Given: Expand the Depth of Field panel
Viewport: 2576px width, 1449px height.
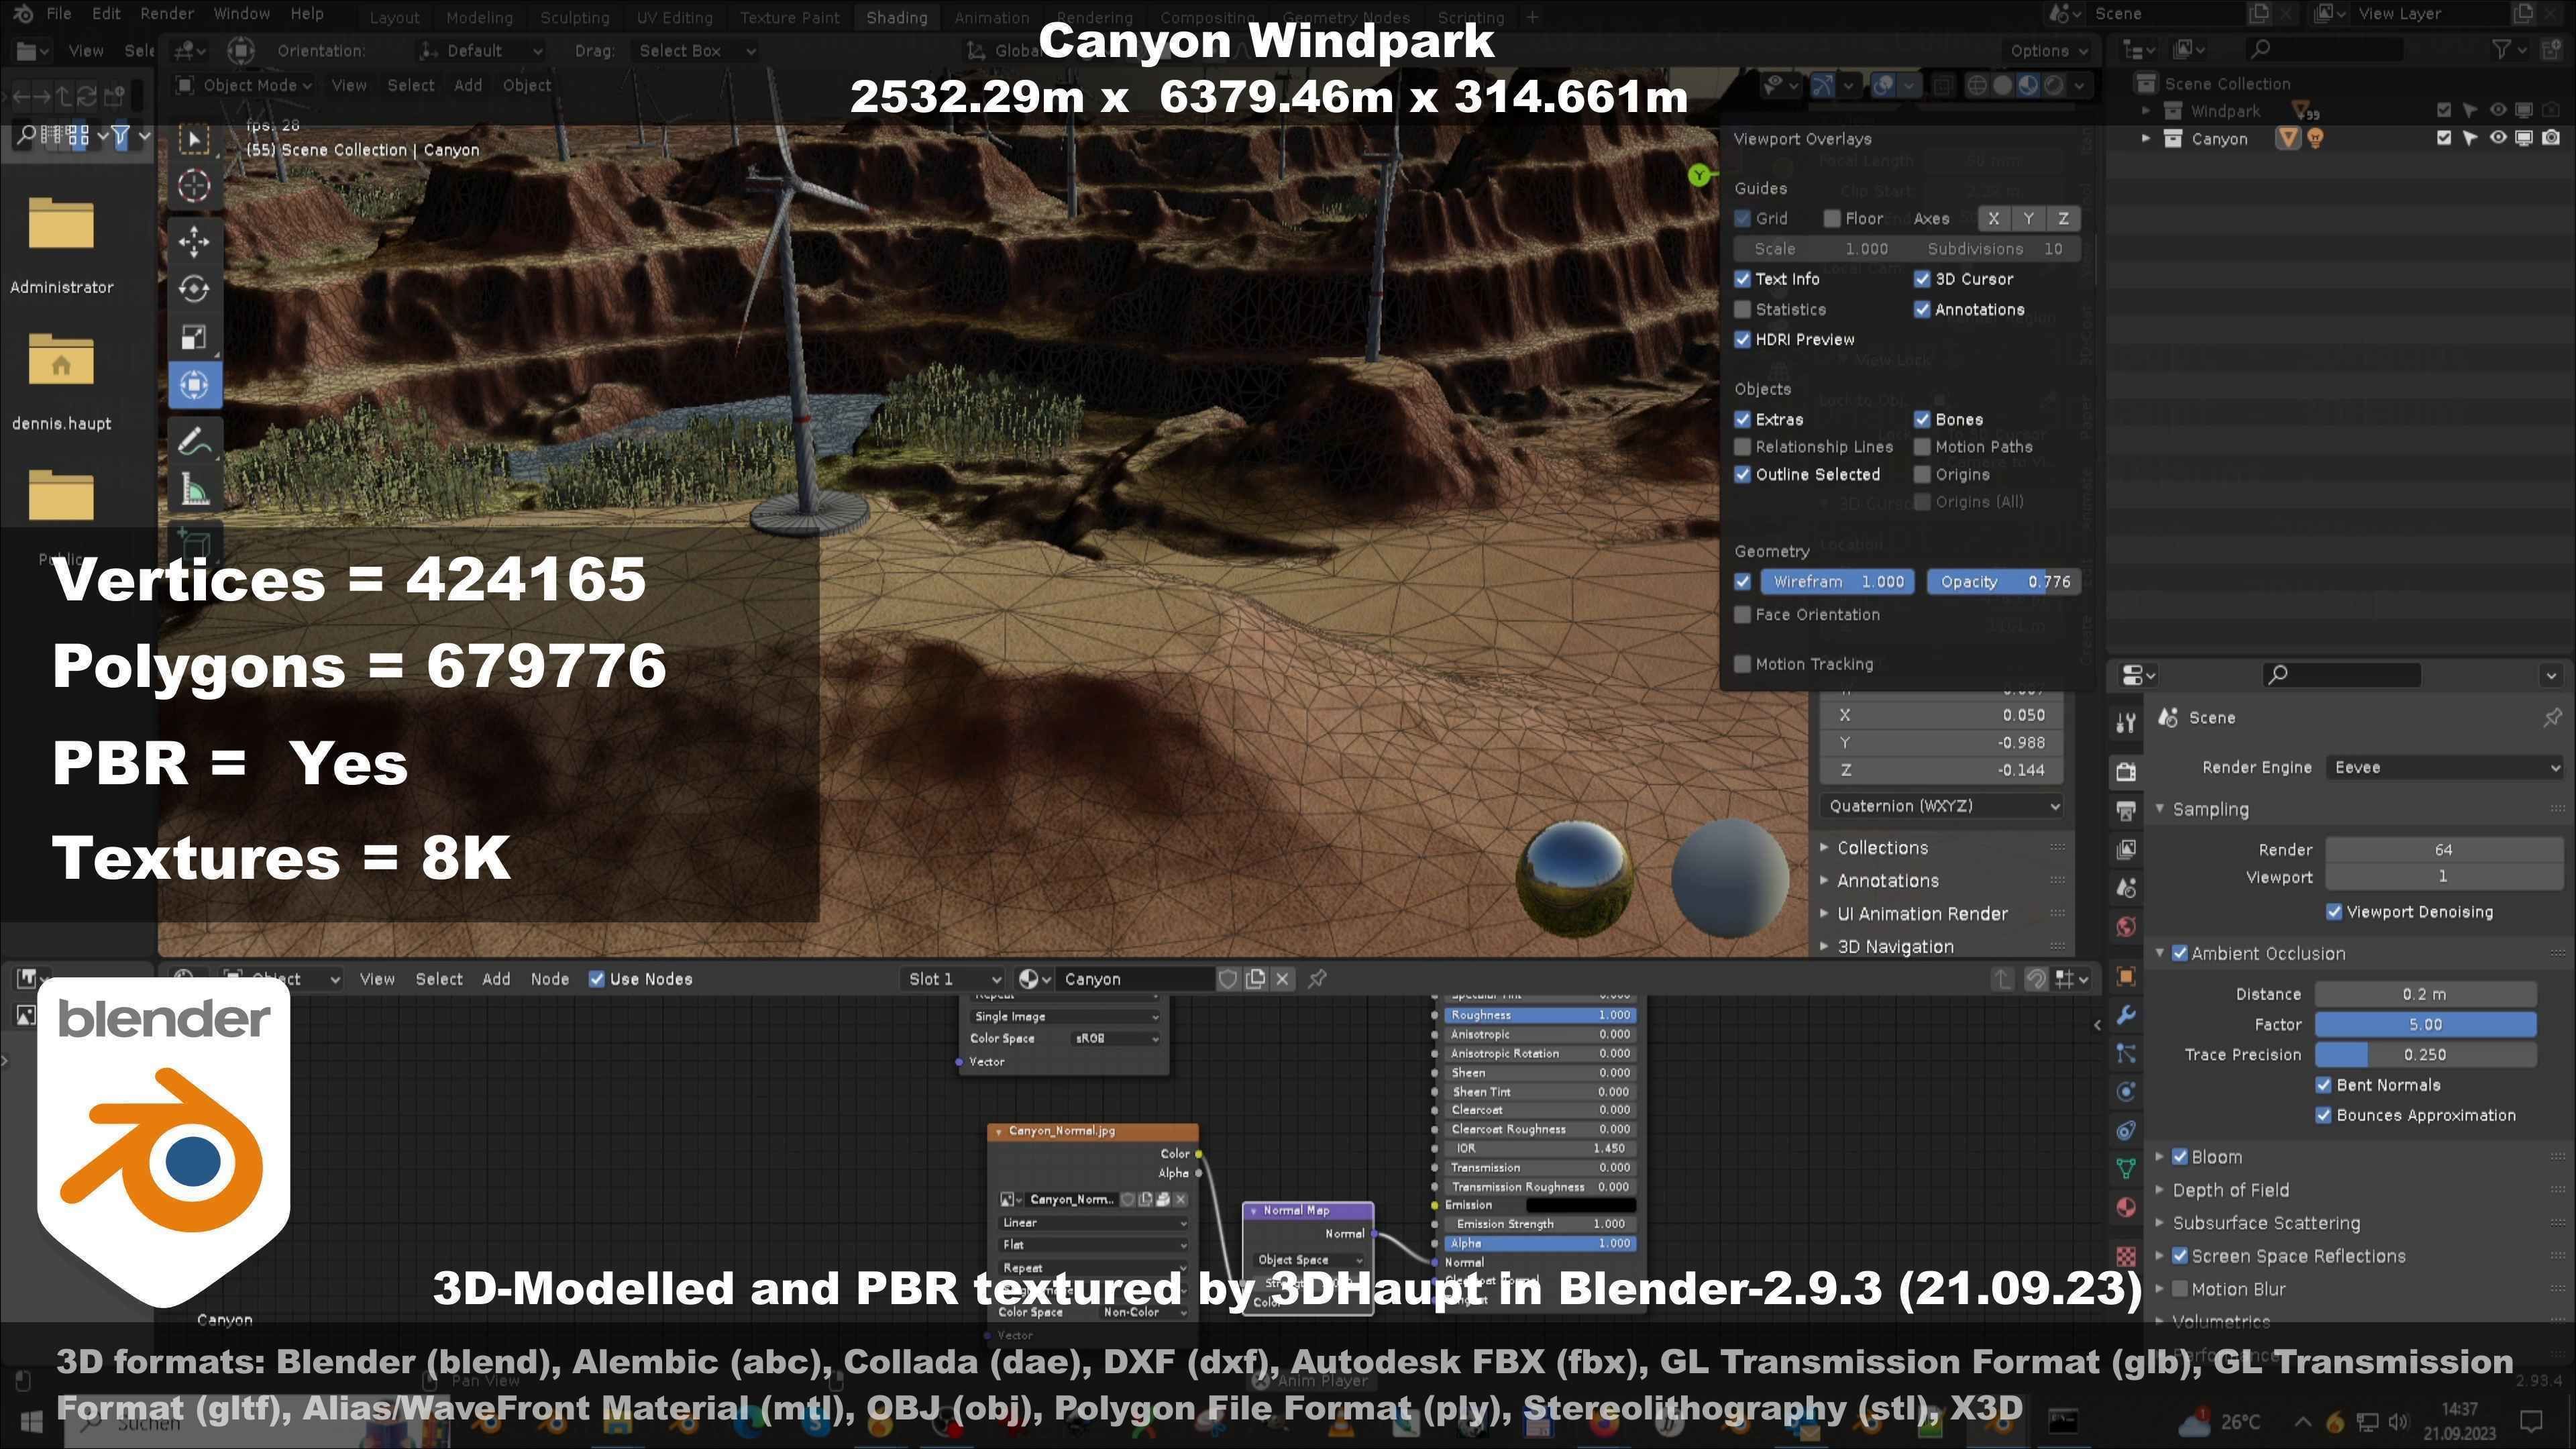Looking at the screenshot, I should 2230,1190.
